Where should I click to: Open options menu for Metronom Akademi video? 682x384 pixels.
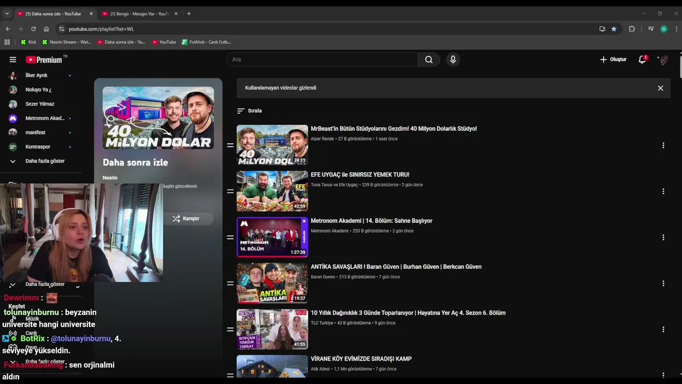point(663,237)
